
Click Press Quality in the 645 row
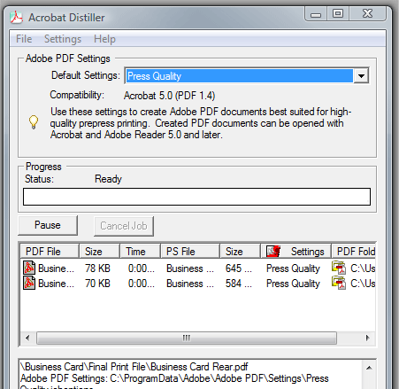click(x=293, y=268)
